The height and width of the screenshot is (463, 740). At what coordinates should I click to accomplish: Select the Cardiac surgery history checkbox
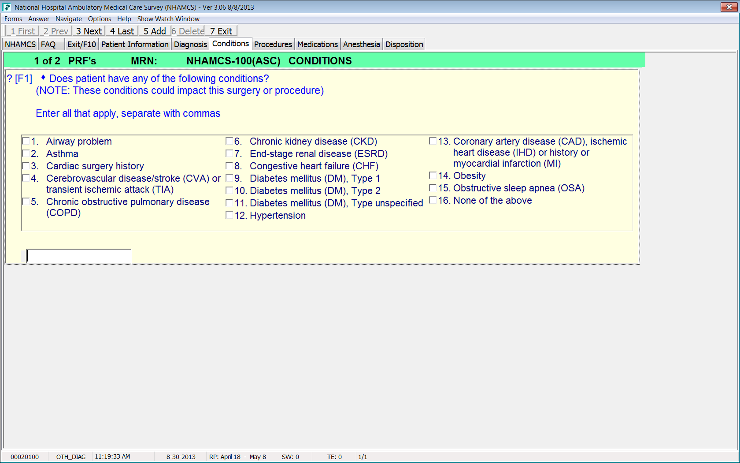click(x=26, y=166)
